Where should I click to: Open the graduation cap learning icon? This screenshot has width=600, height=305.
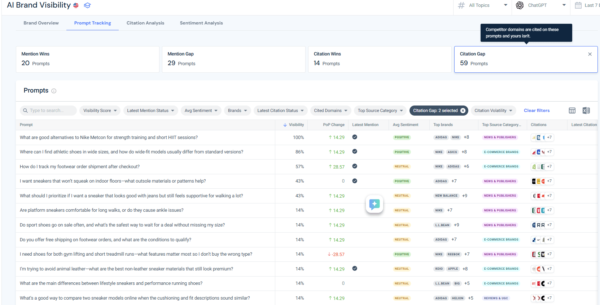[x=87, y=5]
